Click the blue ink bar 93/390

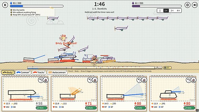click(x=37, y=6)
